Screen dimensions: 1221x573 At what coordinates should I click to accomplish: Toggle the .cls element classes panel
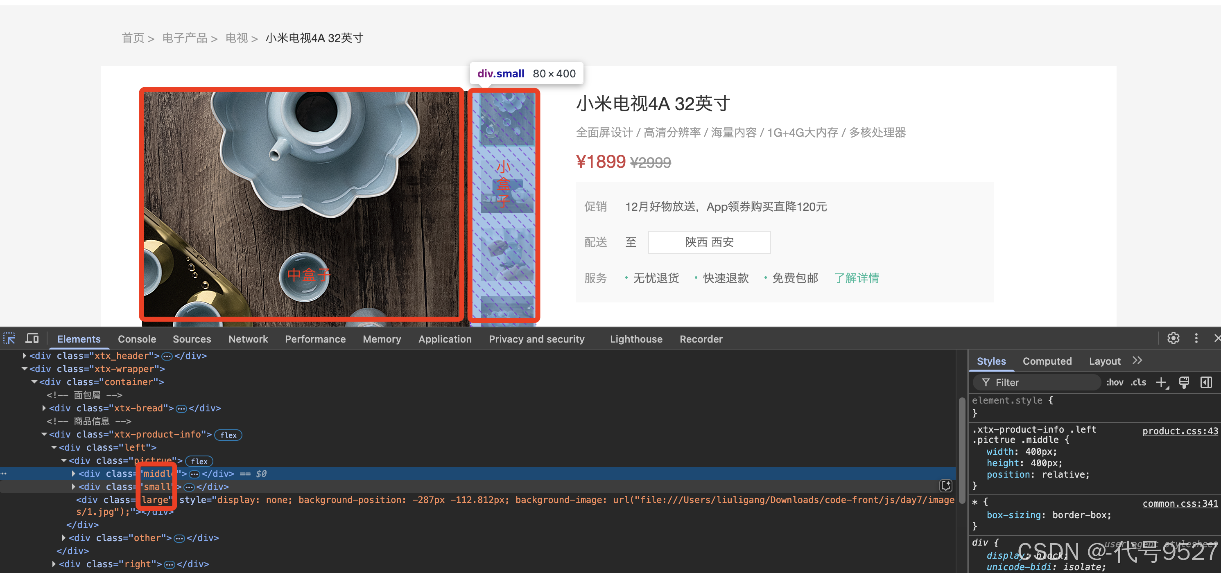tap(1139, 382)
